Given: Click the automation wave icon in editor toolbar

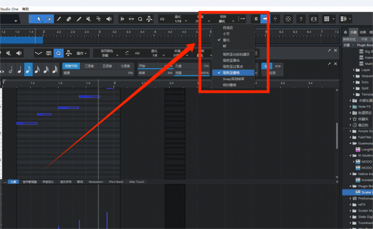Looking at the screenshot, I should coord(38,53).
